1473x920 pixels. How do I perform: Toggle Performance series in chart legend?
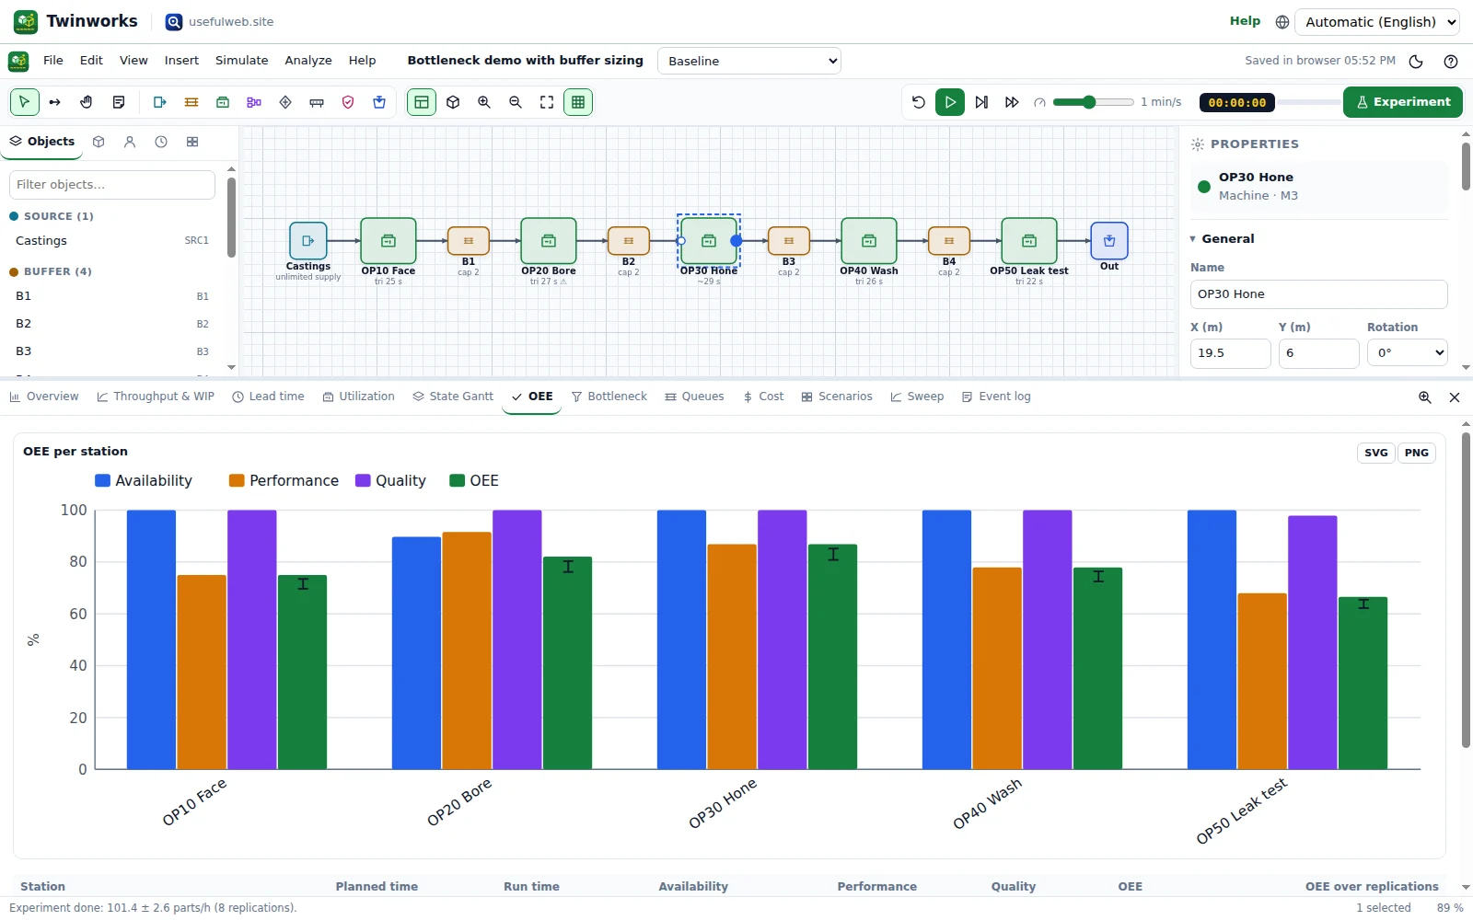click(x=284, y=480)
